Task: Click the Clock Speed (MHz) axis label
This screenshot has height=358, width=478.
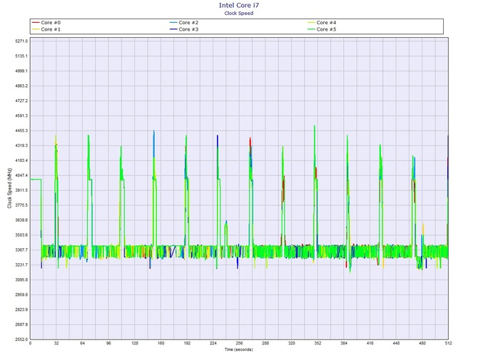Action: pyautogui.click(x=9, y=188)
